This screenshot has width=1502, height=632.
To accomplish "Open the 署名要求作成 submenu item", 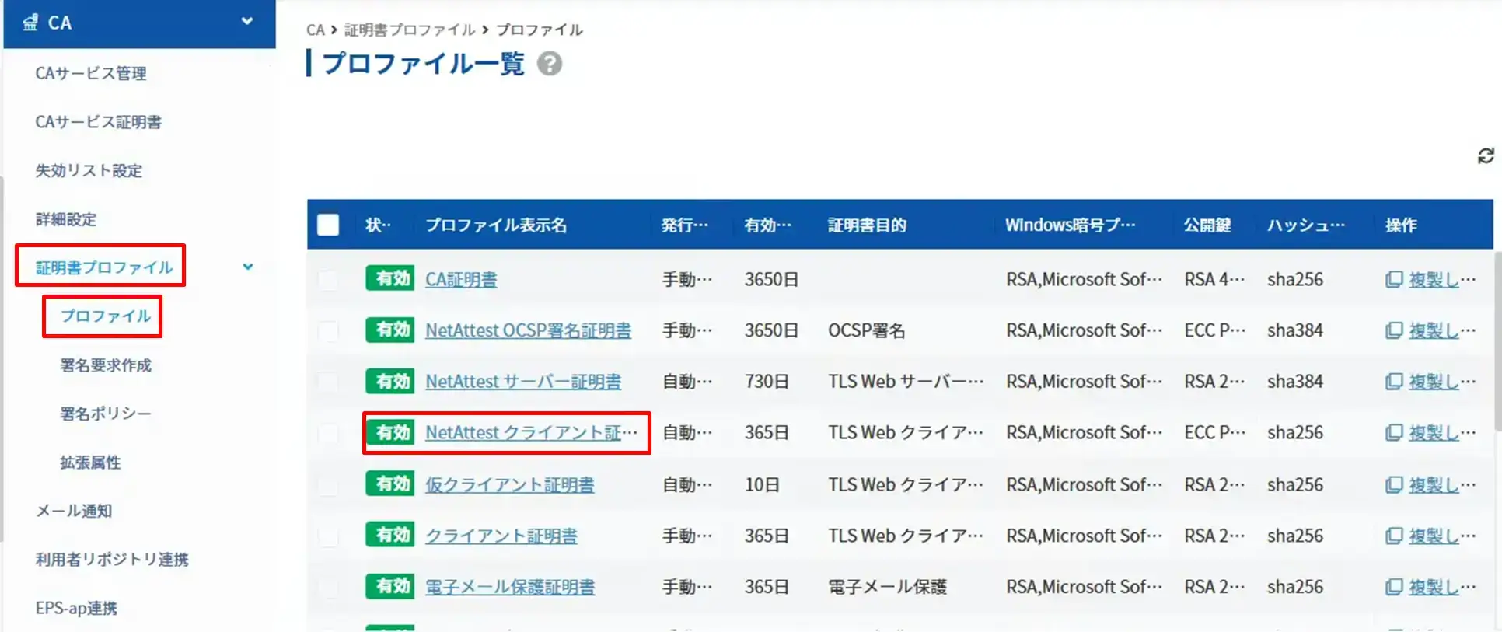I will click(106, 365).
